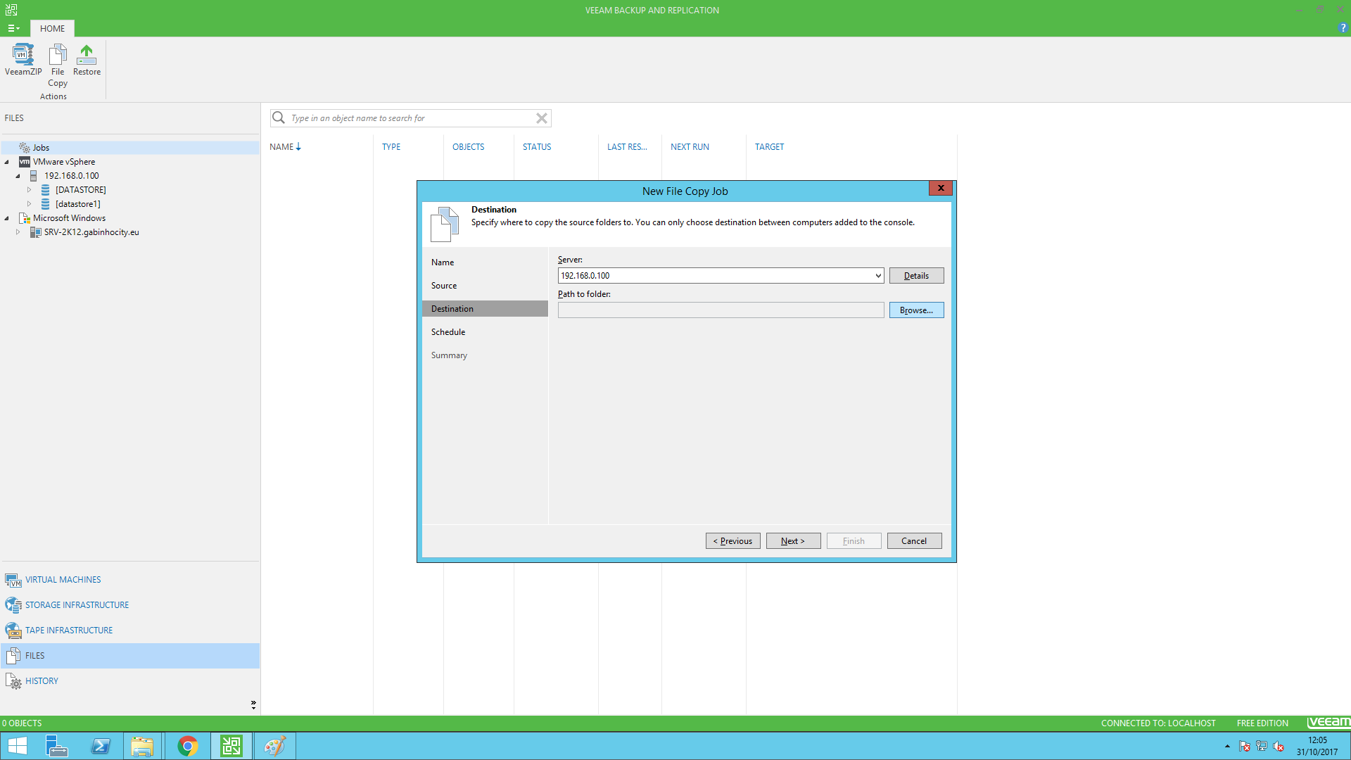Open File Explorer from taskbar
This screenshot has width=1351, height=760.
(x=143, y=746)
